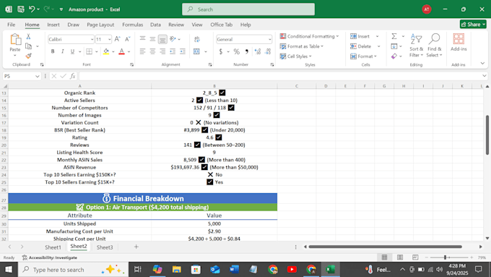Open the Font size dropdown
The height and width of the screenshot is (277, 491).
[x=109, y=39]
